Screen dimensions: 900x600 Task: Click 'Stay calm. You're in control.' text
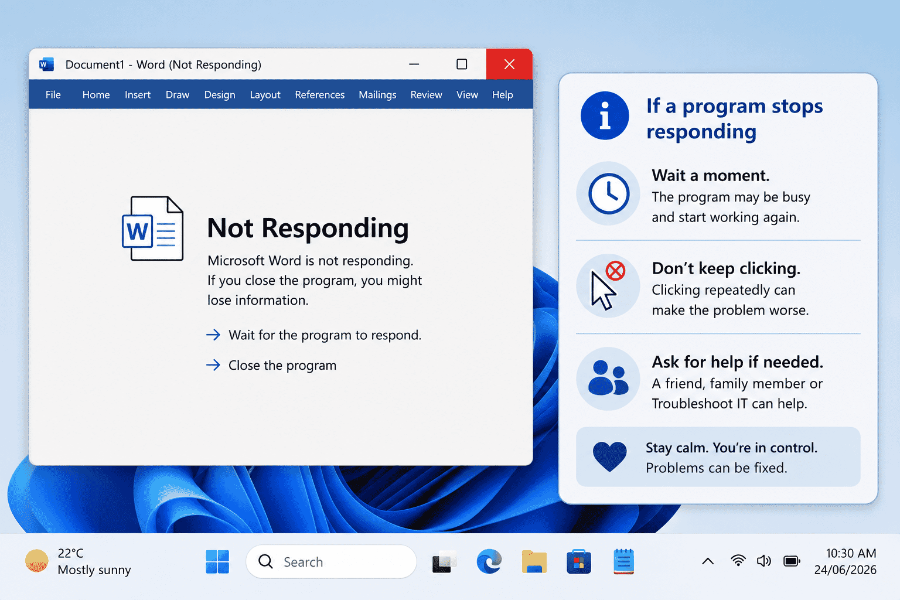[x=731, y=448]
